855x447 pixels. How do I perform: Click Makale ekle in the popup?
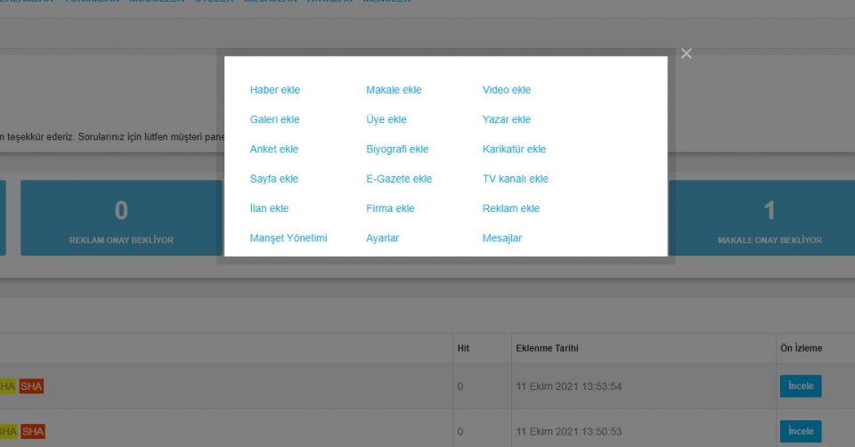(x=394, y=90)
